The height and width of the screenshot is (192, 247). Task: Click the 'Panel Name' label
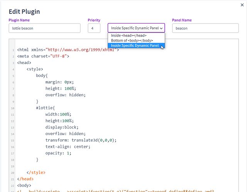182,20
